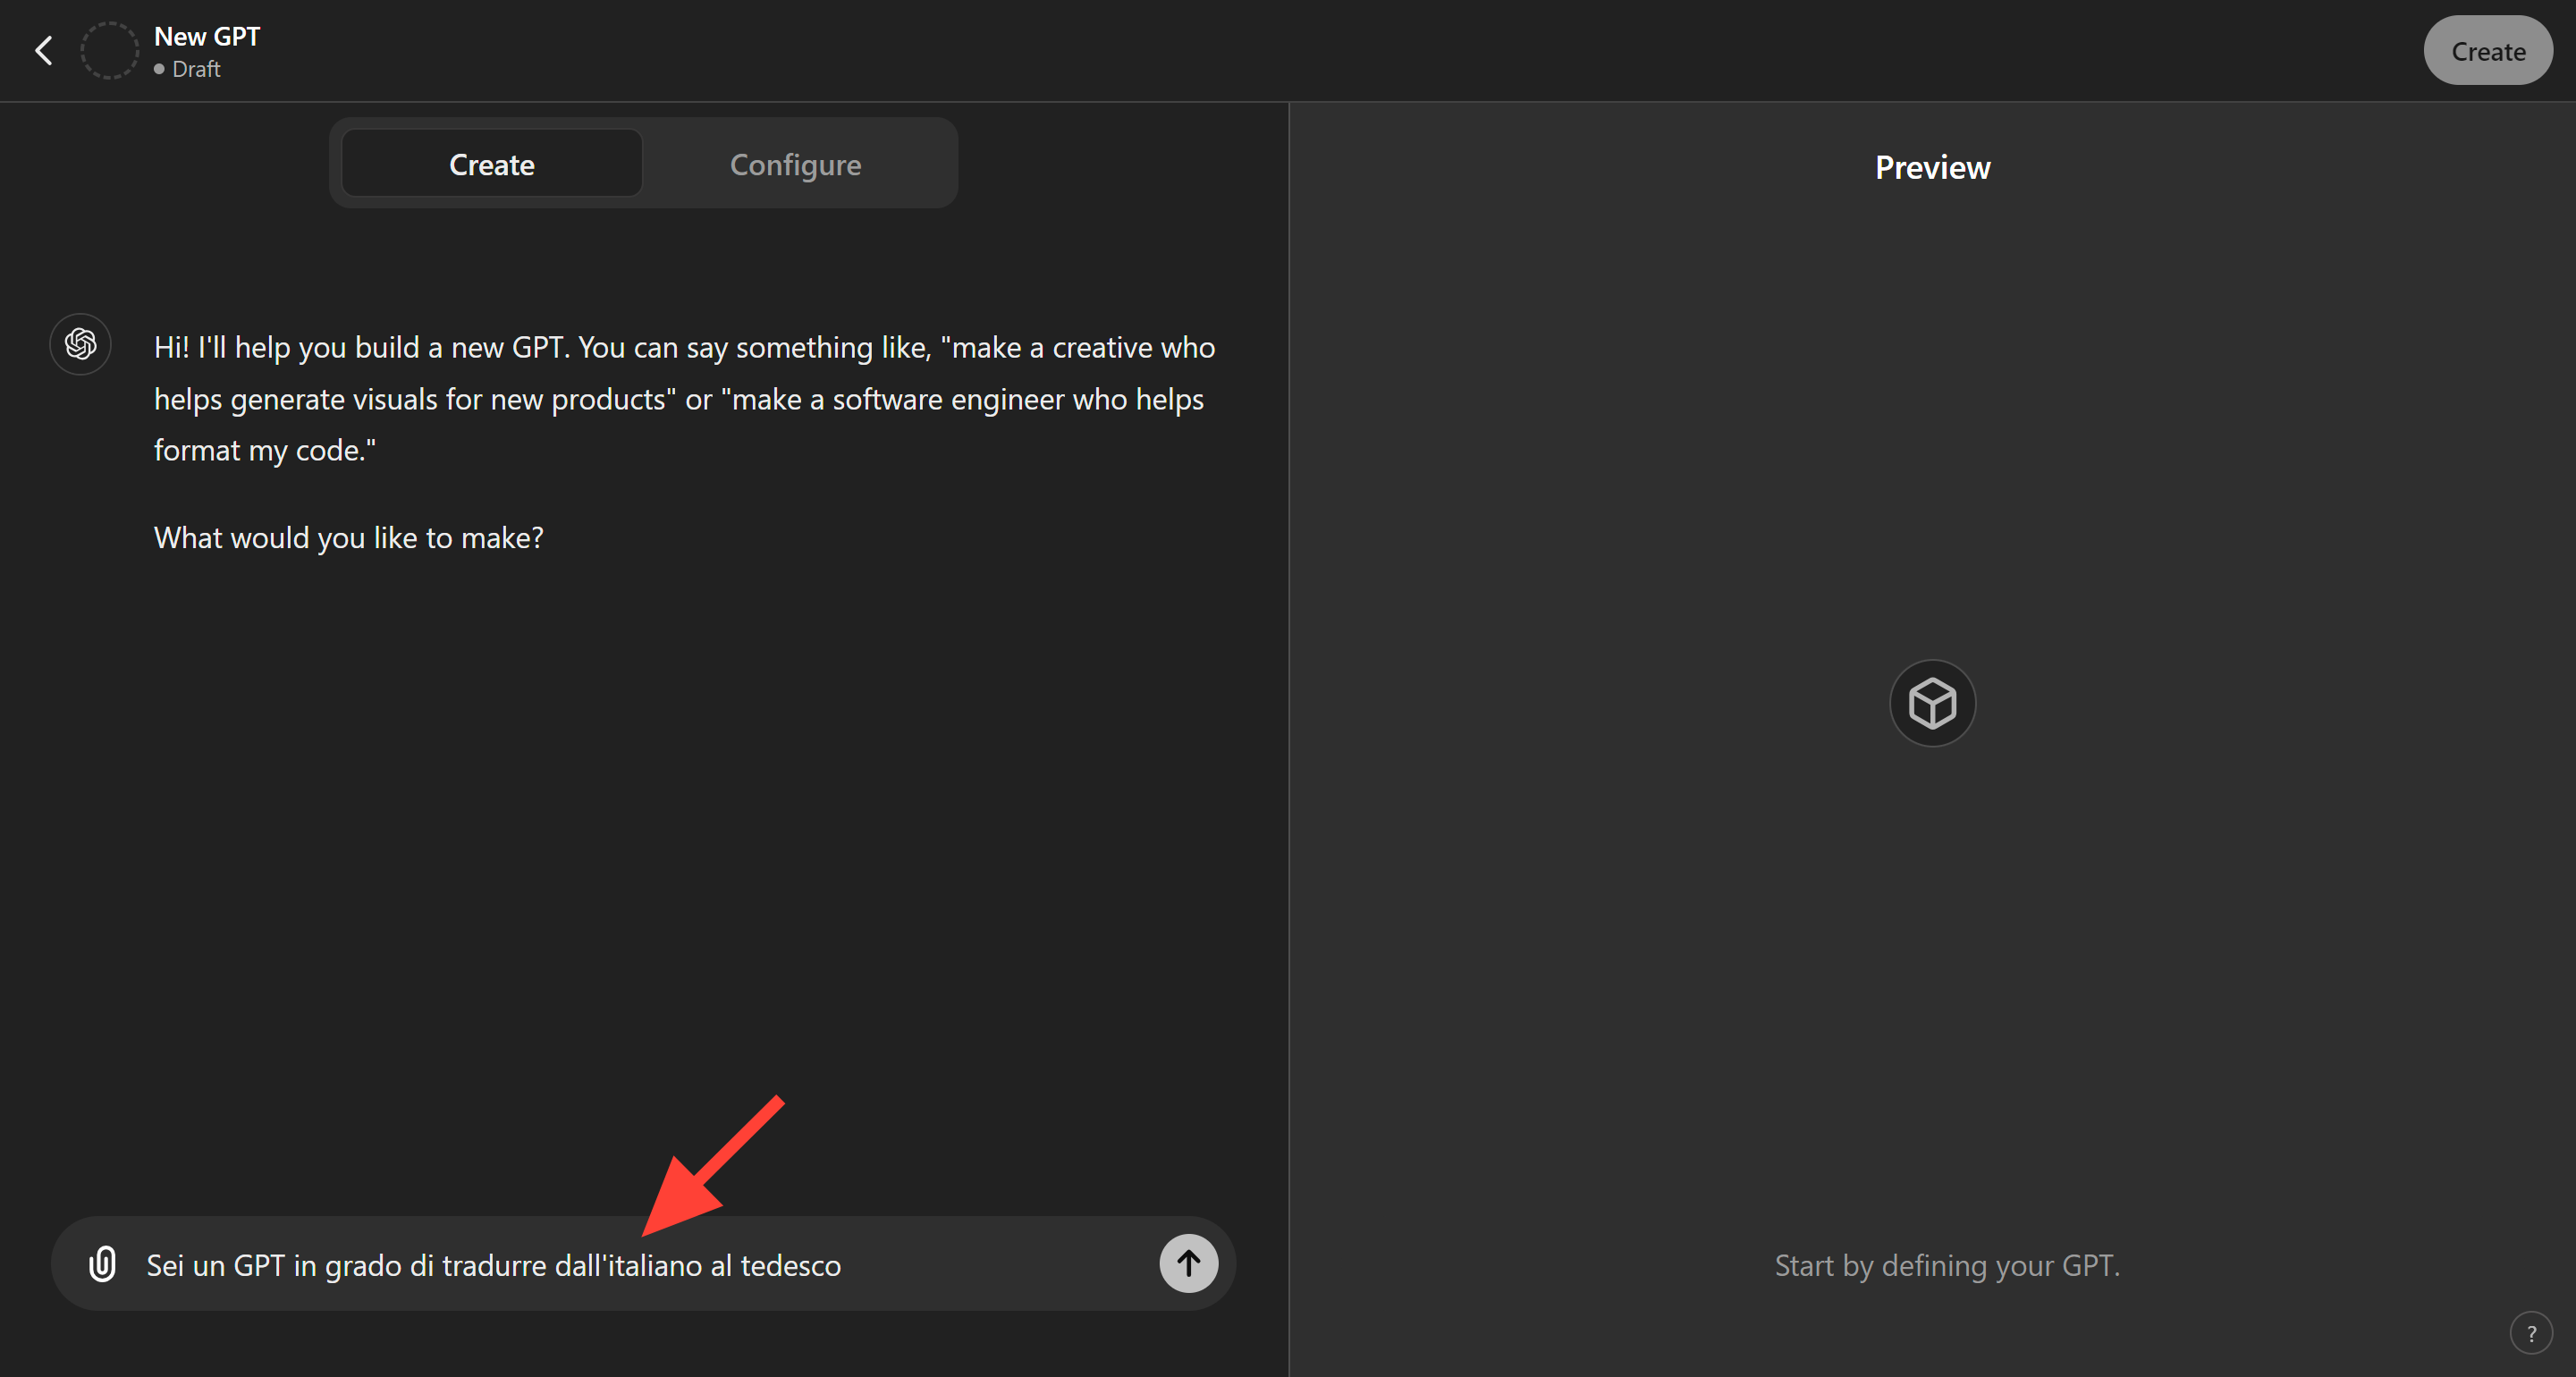The image size is (2576, 1377).
Task: Click the Draft status dot indicator
Action: [x=159, y=70]
